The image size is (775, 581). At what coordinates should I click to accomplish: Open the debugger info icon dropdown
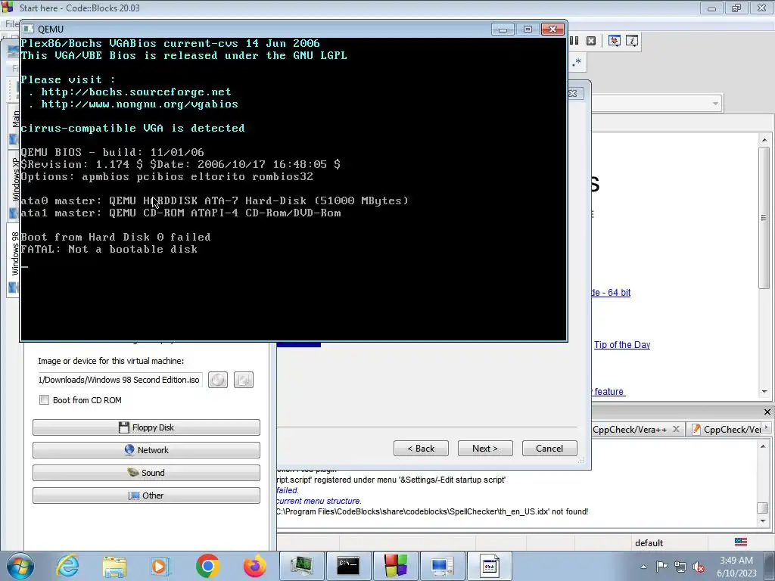point(632,41)
